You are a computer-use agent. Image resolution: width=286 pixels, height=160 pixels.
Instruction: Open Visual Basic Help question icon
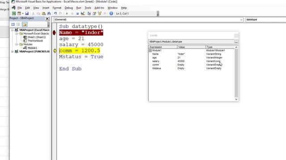(111, 13)
